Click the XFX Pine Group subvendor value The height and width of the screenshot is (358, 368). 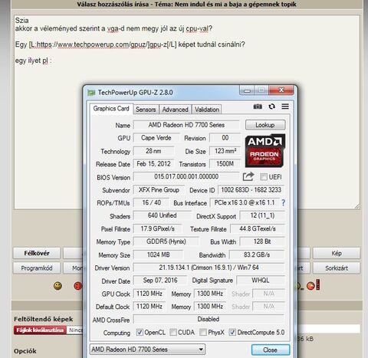(x=159, y=190)
